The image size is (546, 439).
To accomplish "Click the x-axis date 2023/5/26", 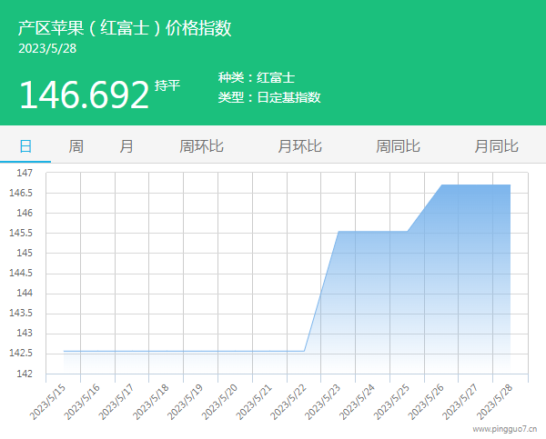I will pyautogui.click(x=426, y=402).
